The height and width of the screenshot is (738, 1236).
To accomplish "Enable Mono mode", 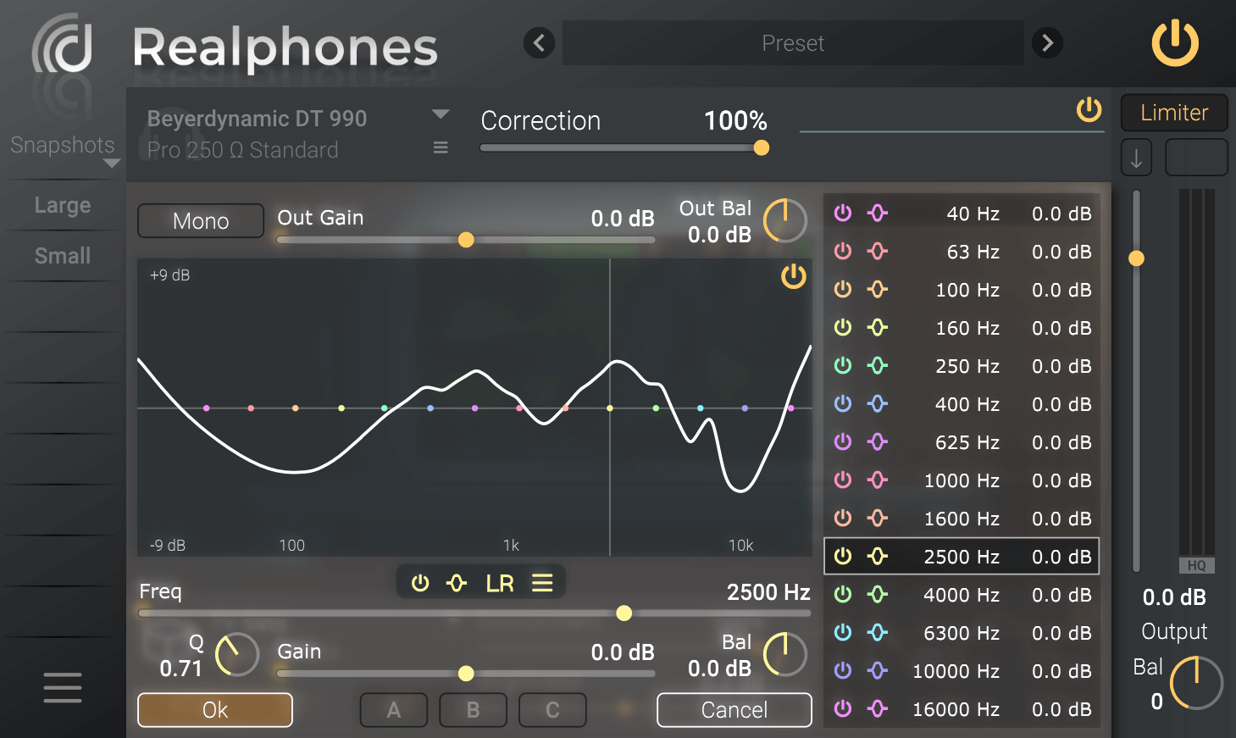I will point(201,221).
